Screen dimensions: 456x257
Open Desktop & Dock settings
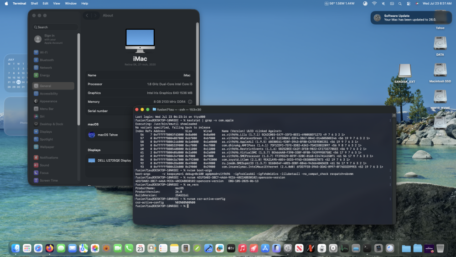tap(53, 124)
